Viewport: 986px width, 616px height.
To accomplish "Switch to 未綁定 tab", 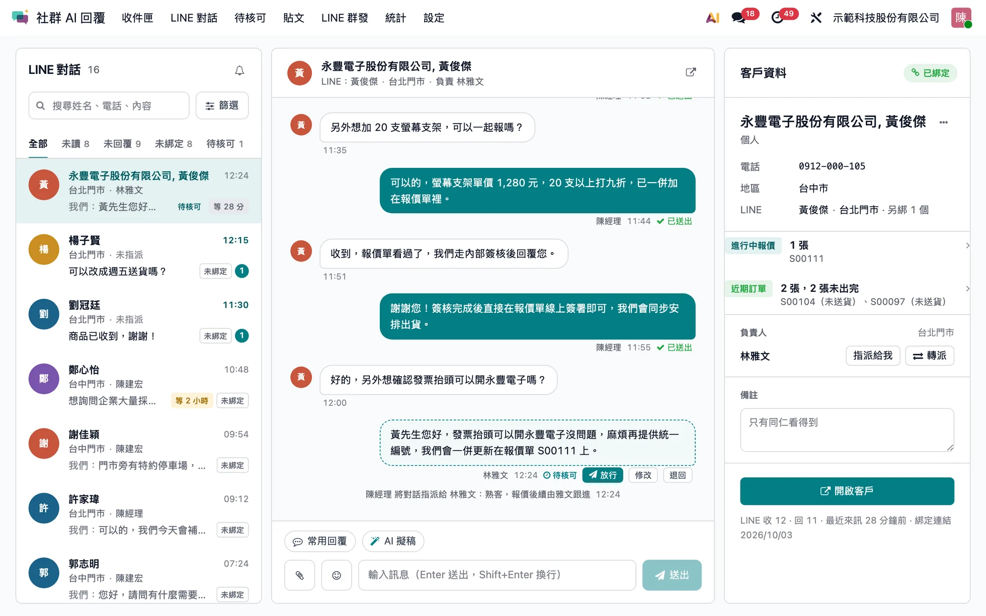I will tap(174, 144).
